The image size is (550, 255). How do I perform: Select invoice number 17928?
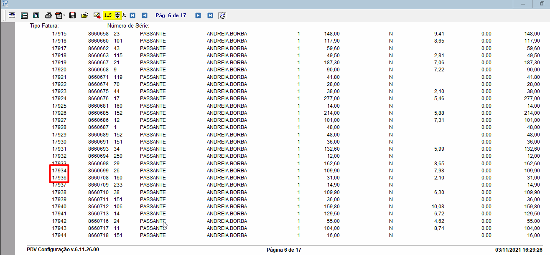tap(59, 127)
